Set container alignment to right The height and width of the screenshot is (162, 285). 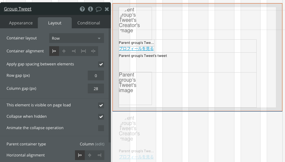click(74, 51)
